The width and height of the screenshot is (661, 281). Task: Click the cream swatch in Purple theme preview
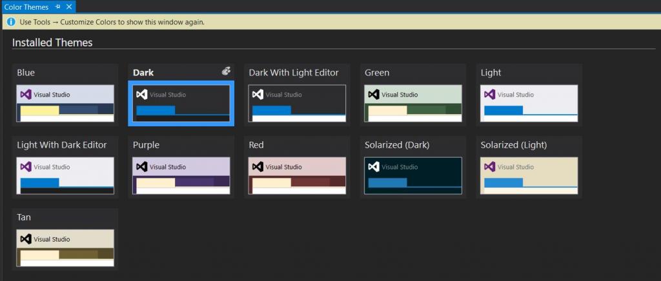pos(156,182)
